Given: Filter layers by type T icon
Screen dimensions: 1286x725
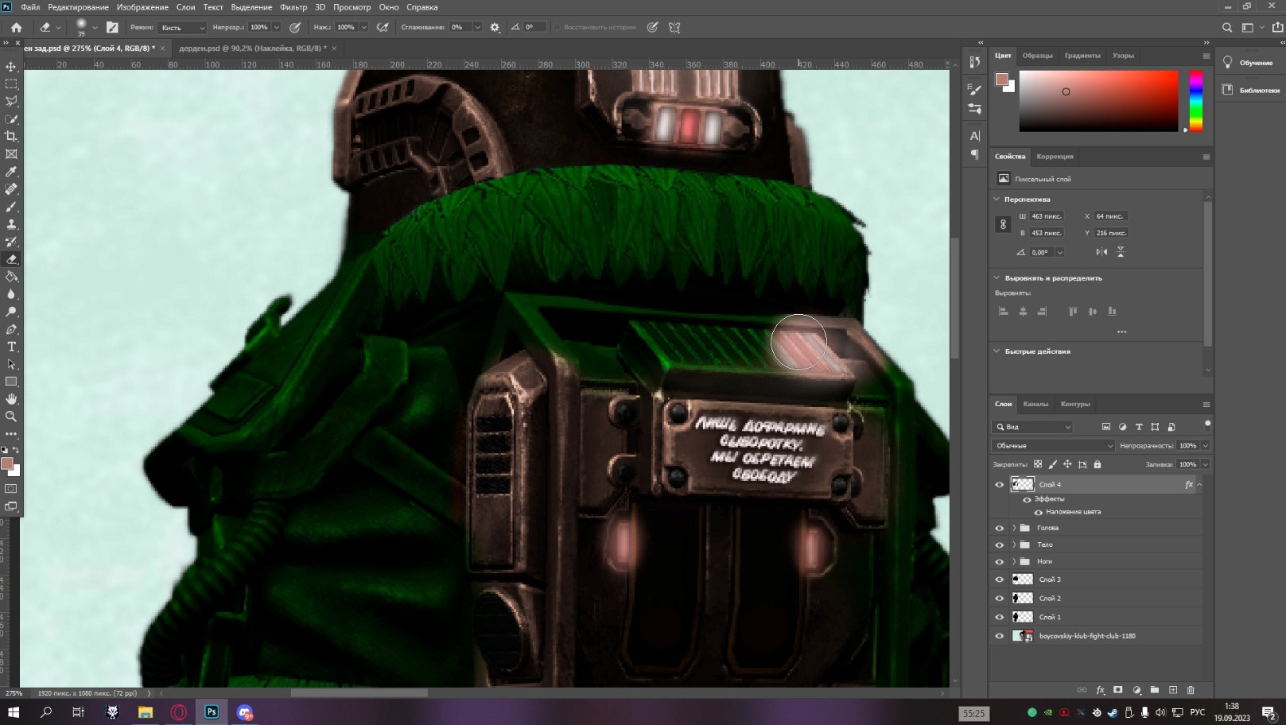Looking at the screenshot, I should [1139, 427].
